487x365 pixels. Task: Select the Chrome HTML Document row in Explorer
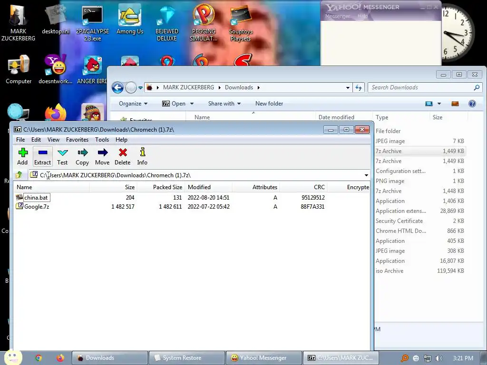tap(420, 231)
